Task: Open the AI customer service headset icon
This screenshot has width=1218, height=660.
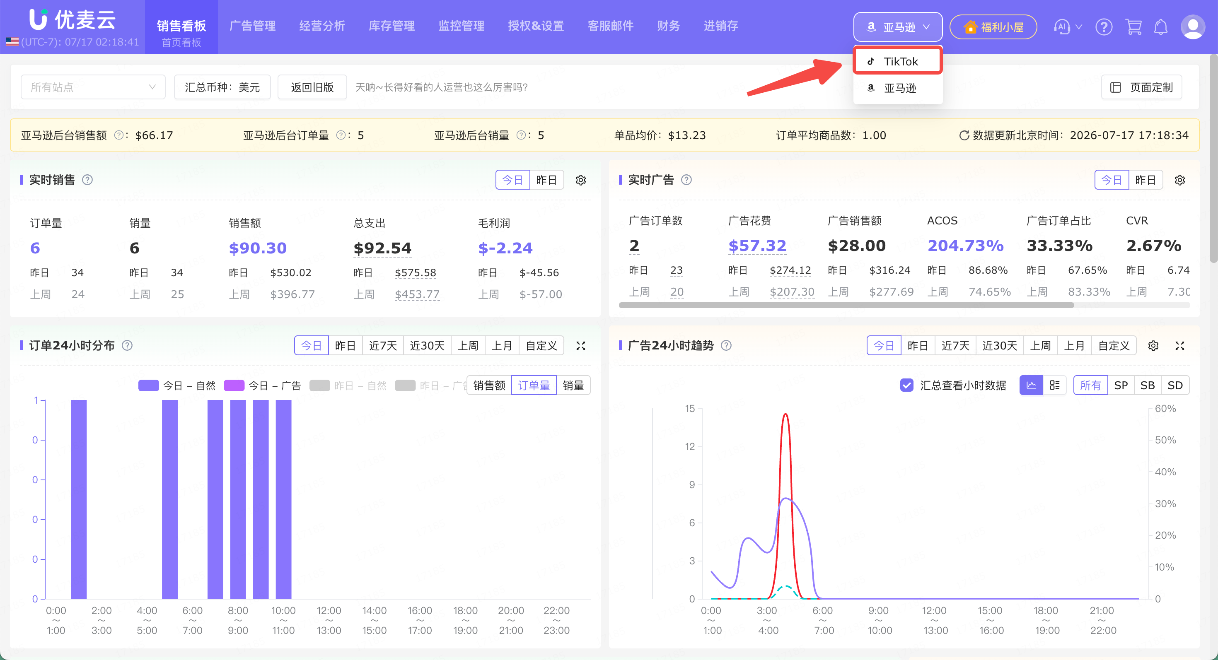Action: coord(1061,27)
